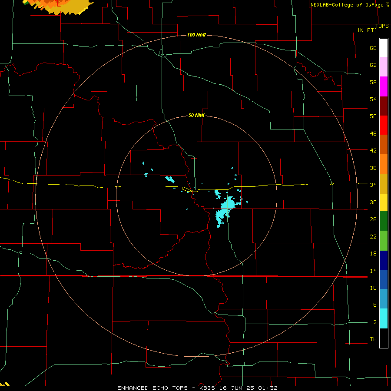Select the dark green legend swatch
Image resolution: width=391 pixels, height=391 pixels.
click(x=384, y=221)
